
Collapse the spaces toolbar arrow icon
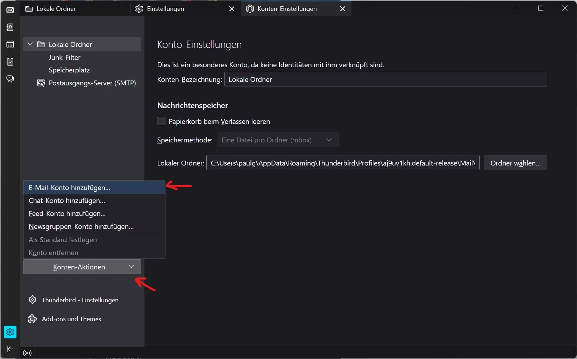(x=10, y=349)
